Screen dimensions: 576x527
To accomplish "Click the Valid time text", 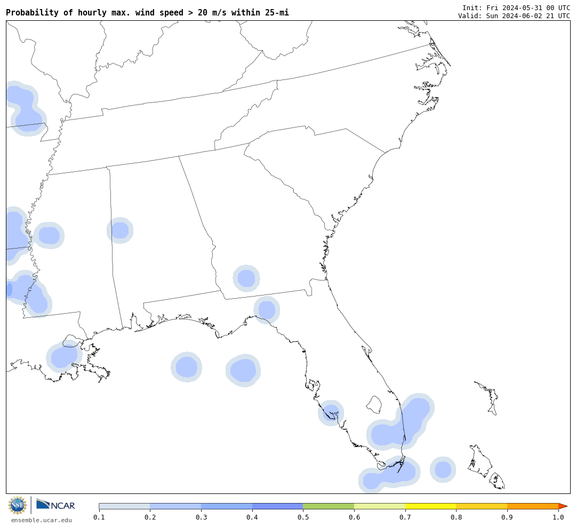I will tap(514, 16).
